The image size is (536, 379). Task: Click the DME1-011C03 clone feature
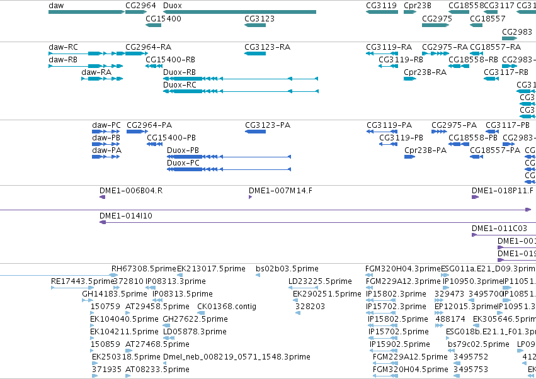[x=504, y=235]
